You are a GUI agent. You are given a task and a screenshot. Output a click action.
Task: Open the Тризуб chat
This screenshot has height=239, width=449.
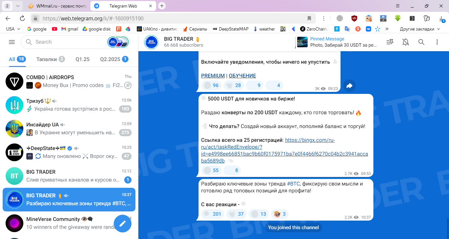[69, 105]
